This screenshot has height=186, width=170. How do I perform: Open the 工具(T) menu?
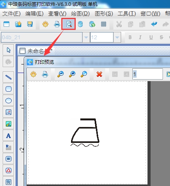tap(127, 14)
